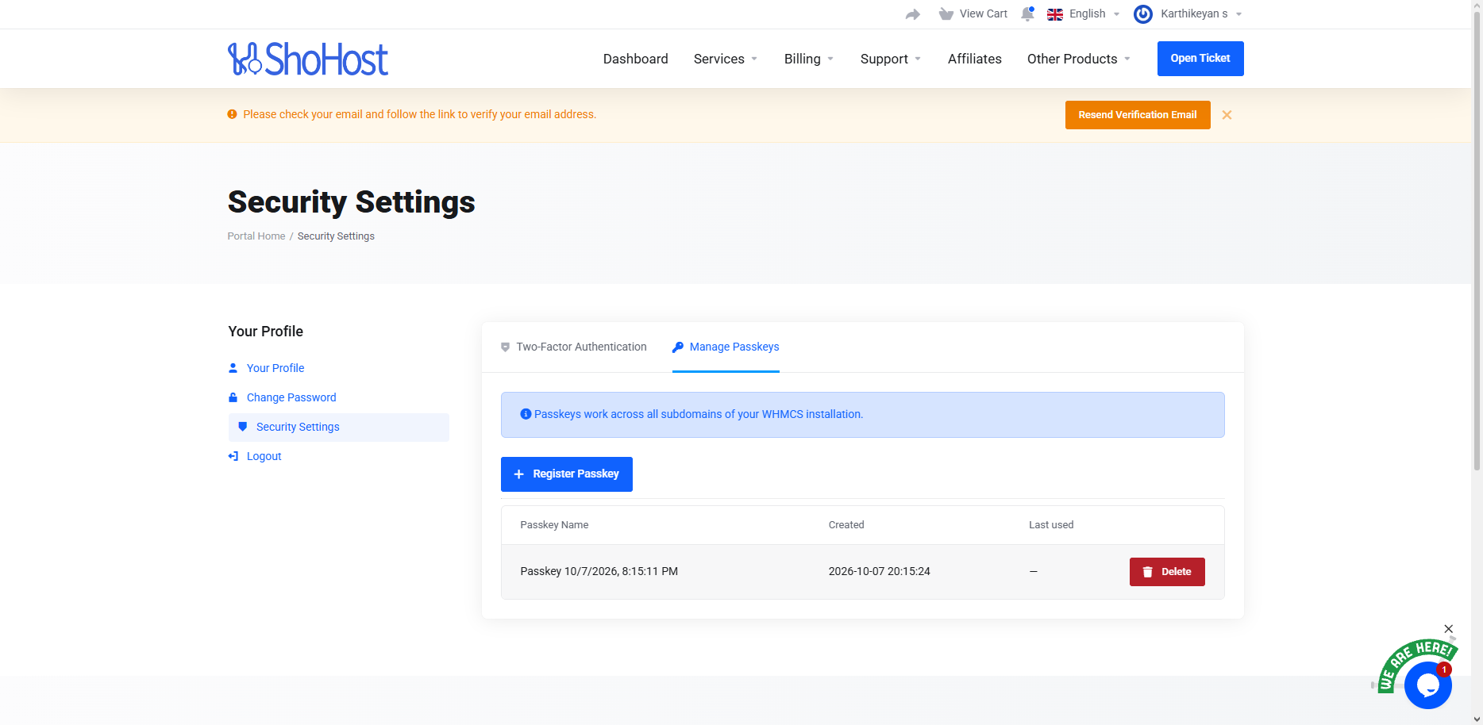
Task: Click the Security Settings sidebar item
Action: (339, 428)
